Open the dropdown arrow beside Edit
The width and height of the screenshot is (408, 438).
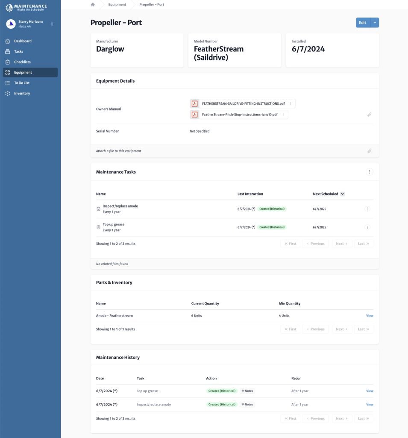(x=375, y=23)
